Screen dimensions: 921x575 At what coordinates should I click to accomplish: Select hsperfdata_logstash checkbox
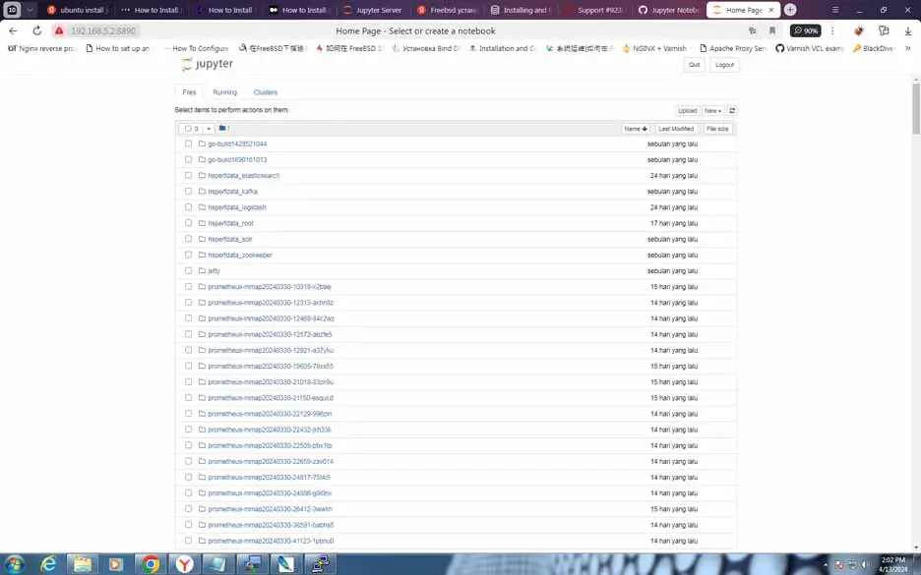[188, 207]
